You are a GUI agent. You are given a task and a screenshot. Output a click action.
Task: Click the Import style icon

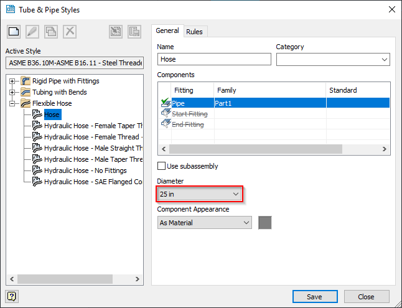point(115,32)
